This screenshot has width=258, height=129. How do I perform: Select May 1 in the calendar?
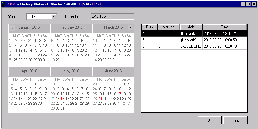(87, 84)
